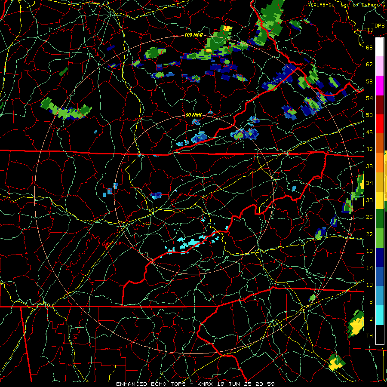The height and width of the screenshot is (387, 387).
Task: Click the dark red legend swatch
Action: (380, 105)
